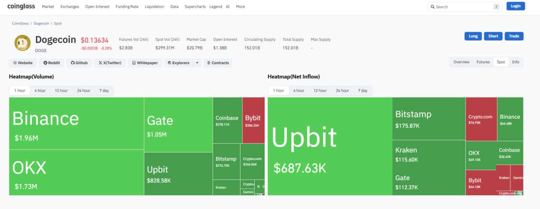Viewport: 540px width, 209px height.
Task: Click the Long button
Action: [x=473, y=36]
